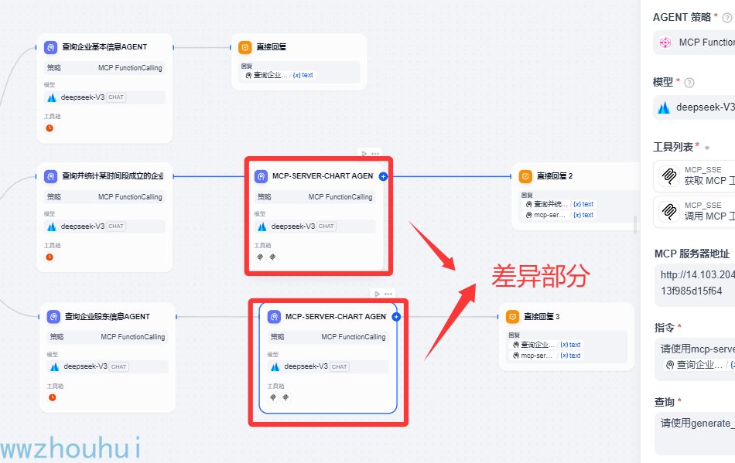Click orange tool icon in 查询并统计某时间段成立的企业 node
The width and height of the screenshot is (735, 463).
(50, 257)
